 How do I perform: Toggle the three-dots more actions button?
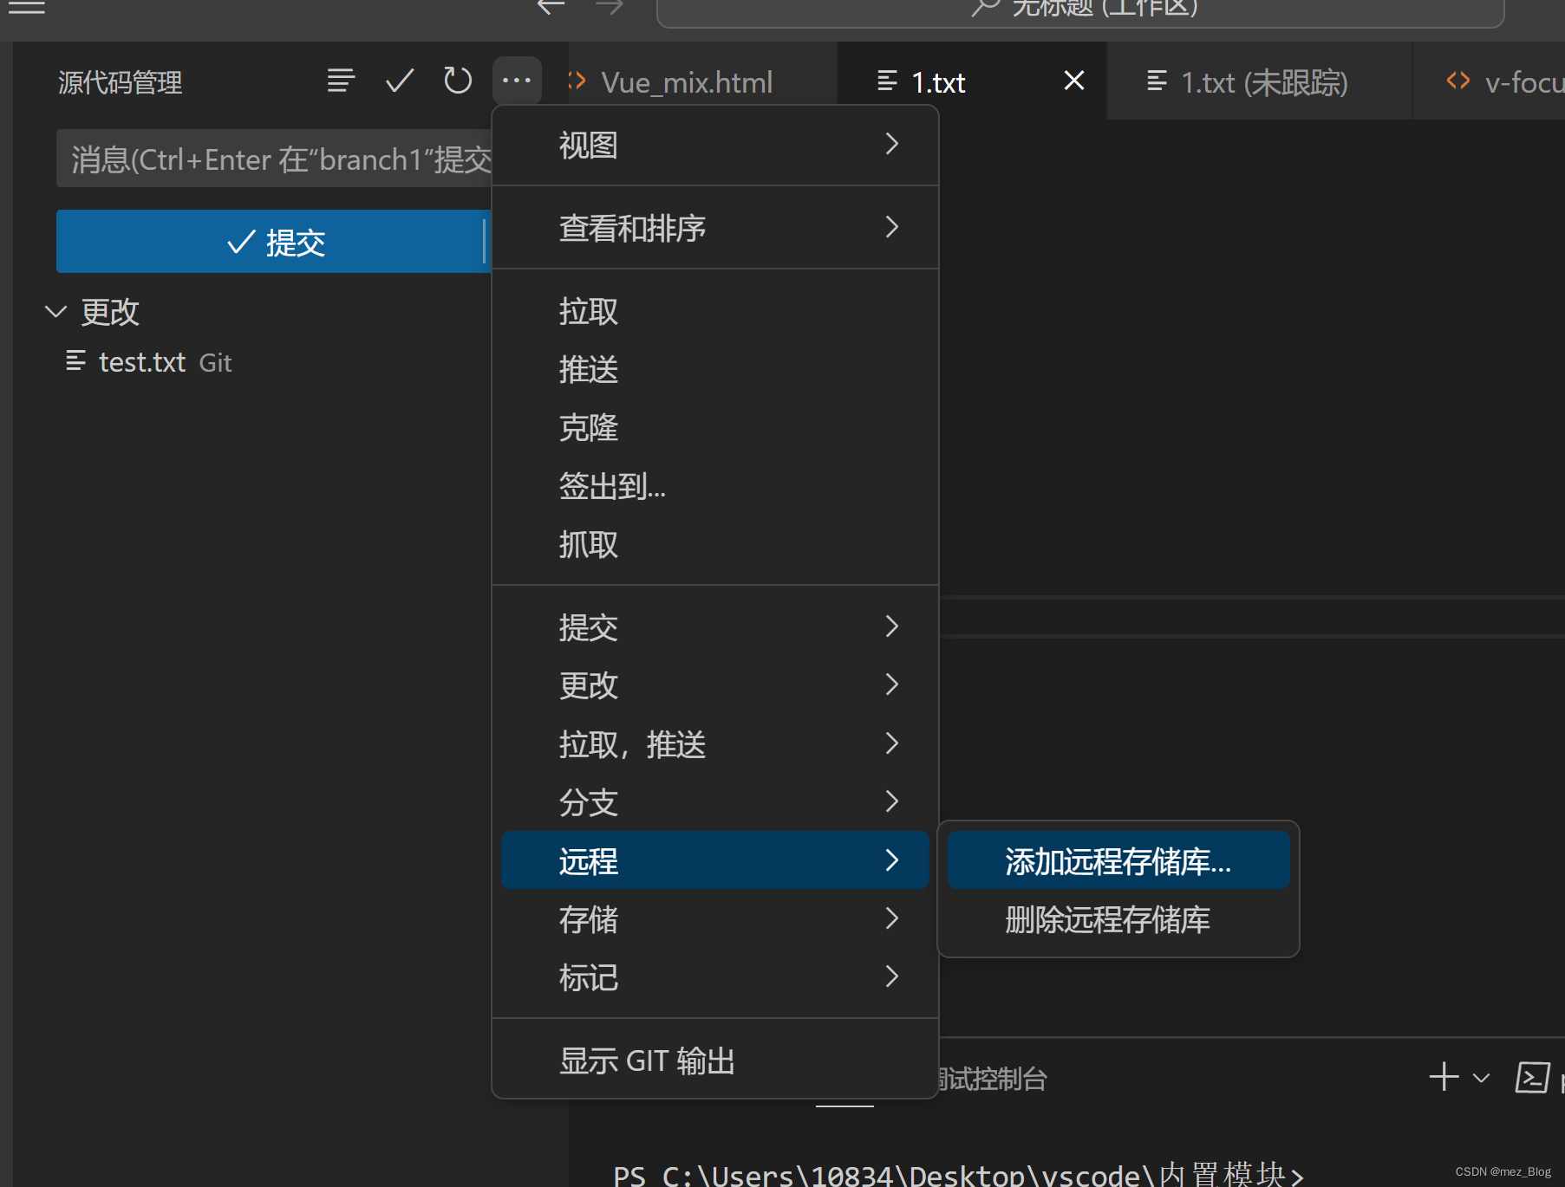(517, 81)
